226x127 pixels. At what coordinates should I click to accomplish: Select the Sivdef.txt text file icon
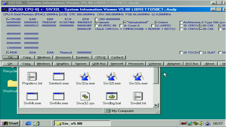(x=138, y=96)
